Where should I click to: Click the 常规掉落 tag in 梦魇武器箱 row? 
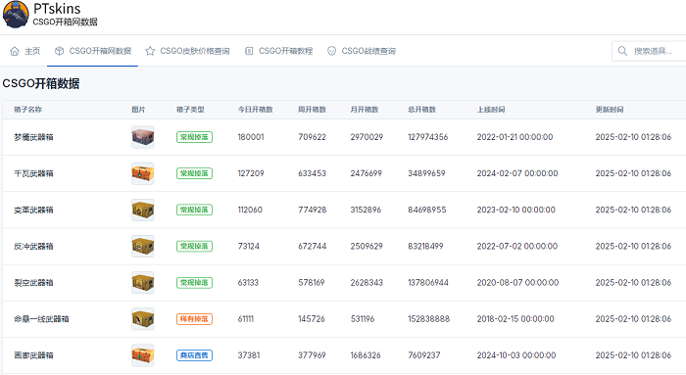coord(194,137)
